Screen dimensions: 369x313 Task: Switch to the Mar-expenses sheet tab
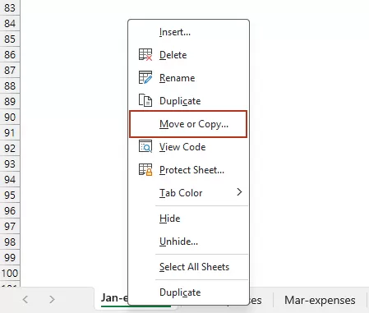(320, 300)
